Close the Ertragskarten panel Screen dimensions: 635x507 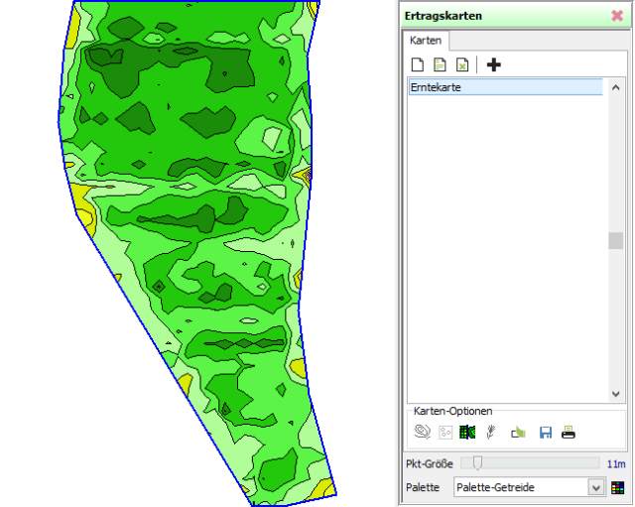pyautogui.click(x=617, y=15)
